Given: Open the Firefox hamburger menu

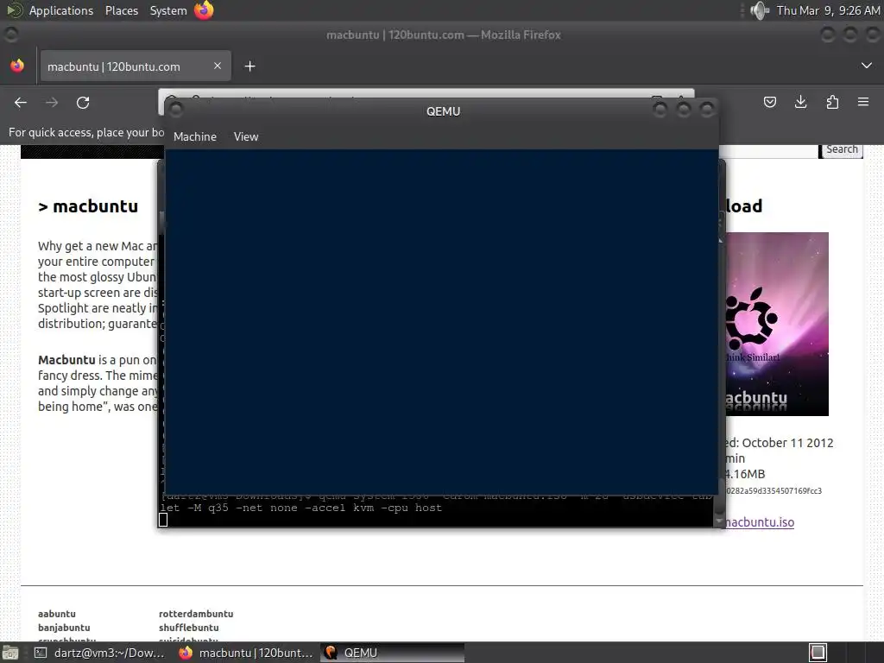Looking at the screenshot, I should coord(863,102).
